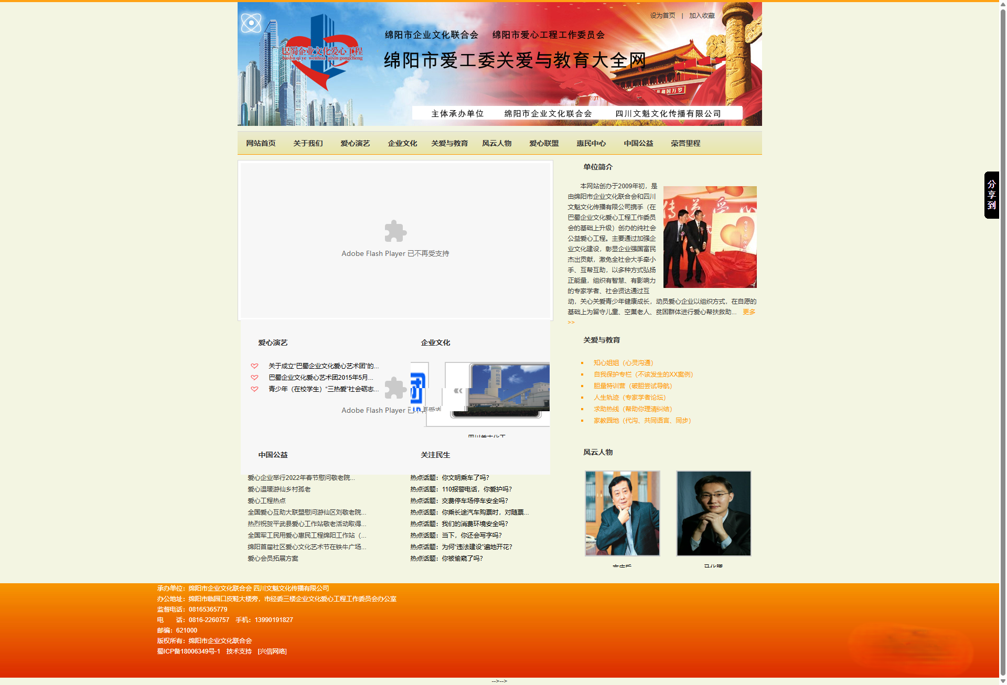Open article 巴蜀企业文化爱心艺术团2015年5月...
Viewport: 1007px width, 685px height.
click(321, 378)
